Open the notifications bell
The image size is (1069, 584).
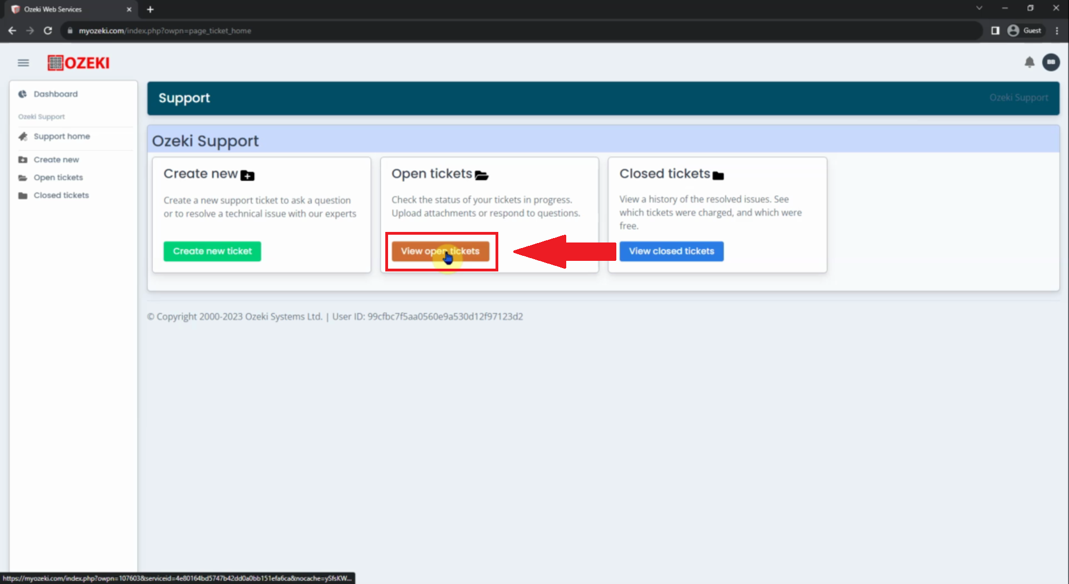[1029, 62]
